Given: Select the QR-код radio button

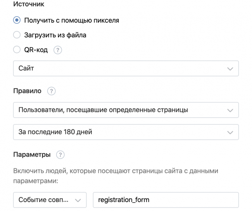Looking at the screenshot, I should pyautogui.click(x=17, y=50).
